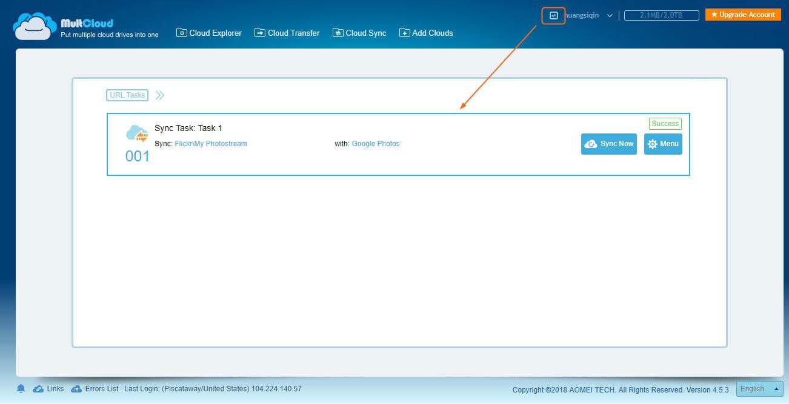Open Cloud Sync
Image resolution: width=789 pixels, height=404 pixels.
click(359, 33)
